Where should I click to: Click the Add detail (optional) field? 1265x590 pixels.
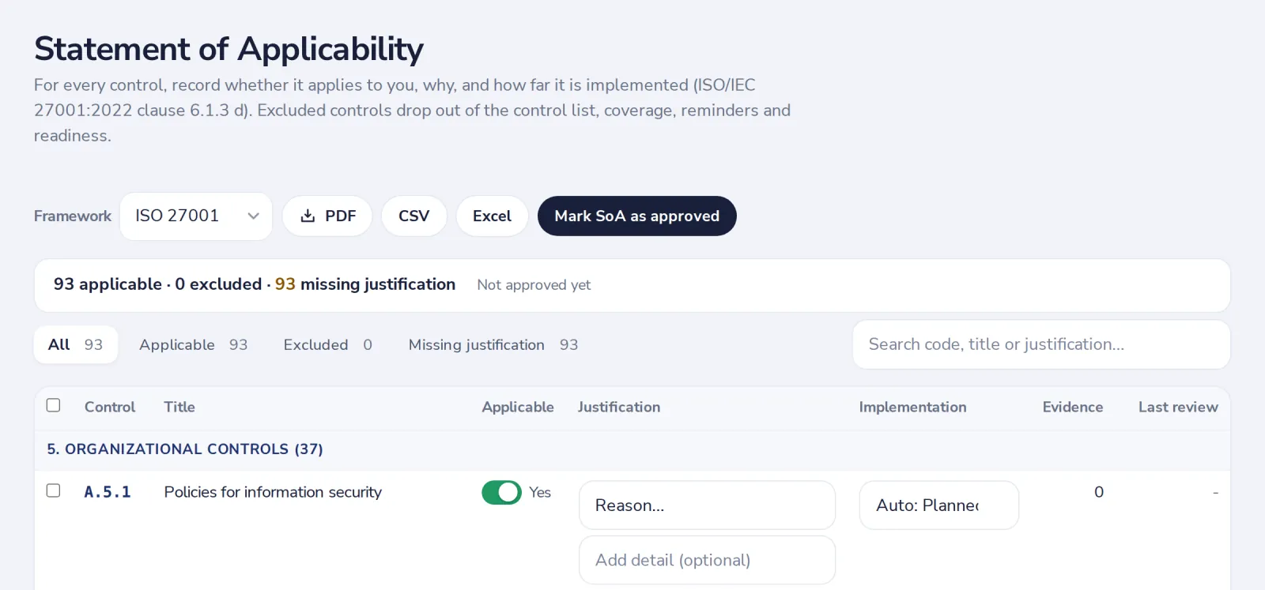(707, 560)
